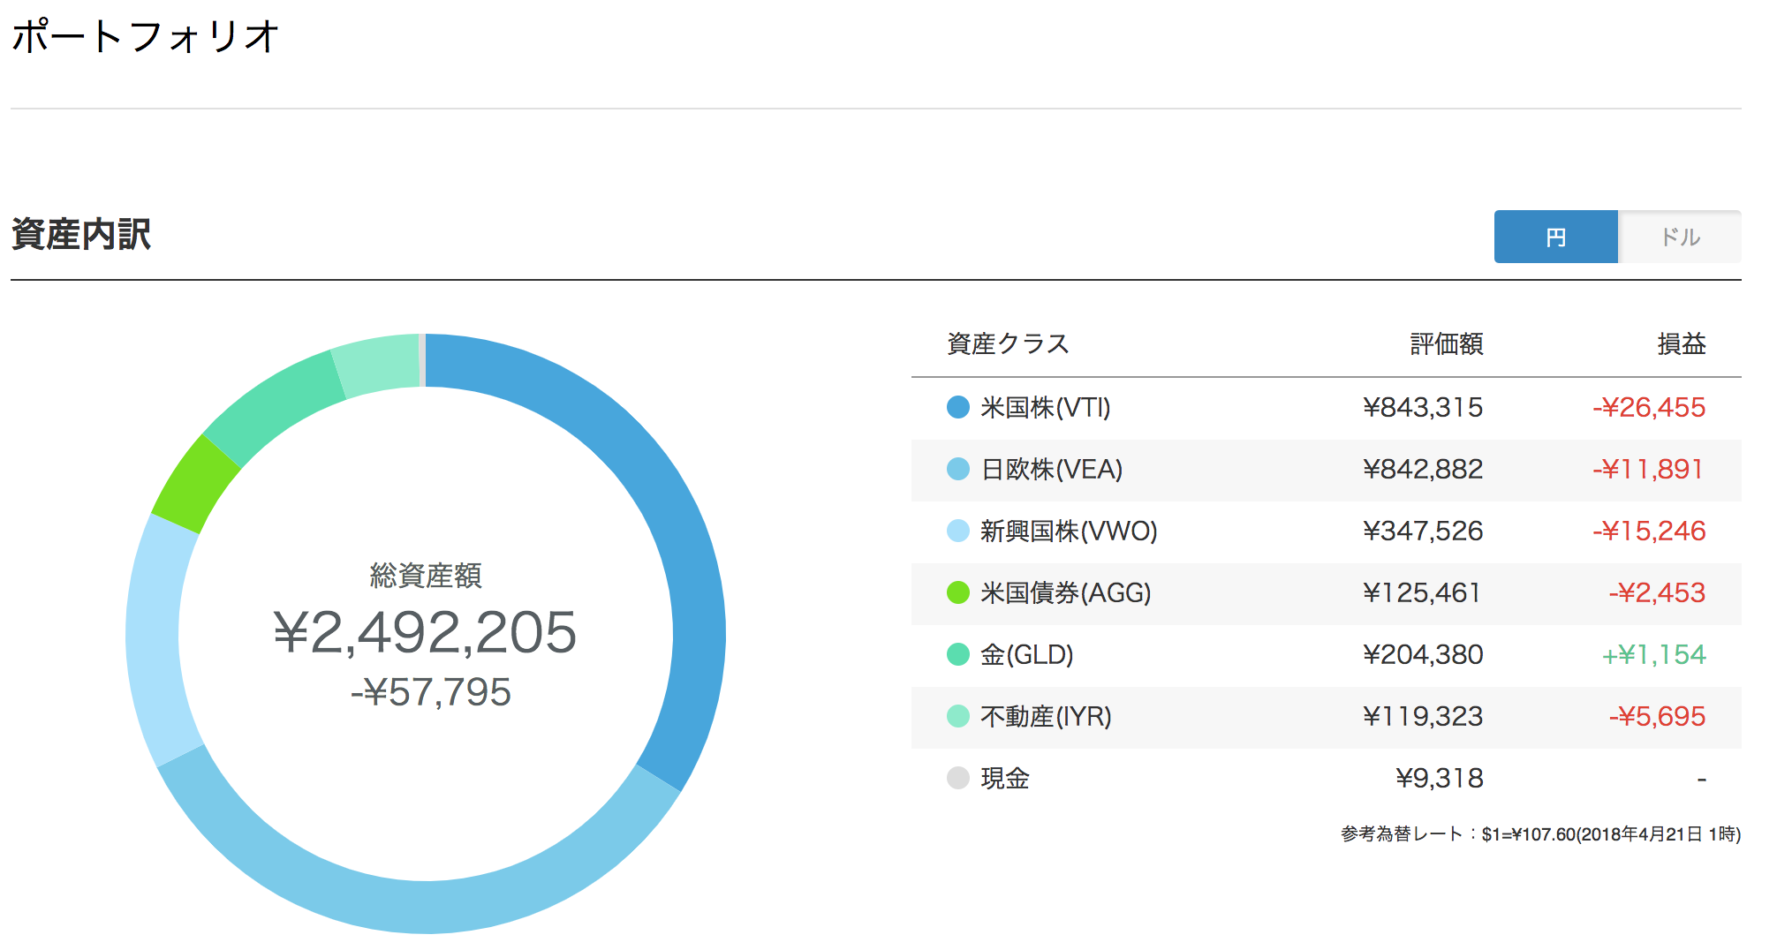1777x950 pixels.
Task: Click the ポートフォリオ page title
Action: [146, 37]
